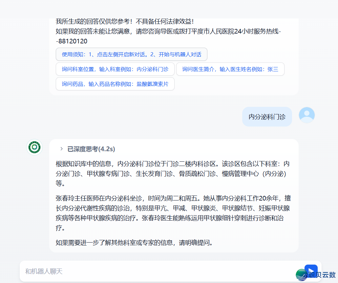Click the blue user avatar icon

307,115
